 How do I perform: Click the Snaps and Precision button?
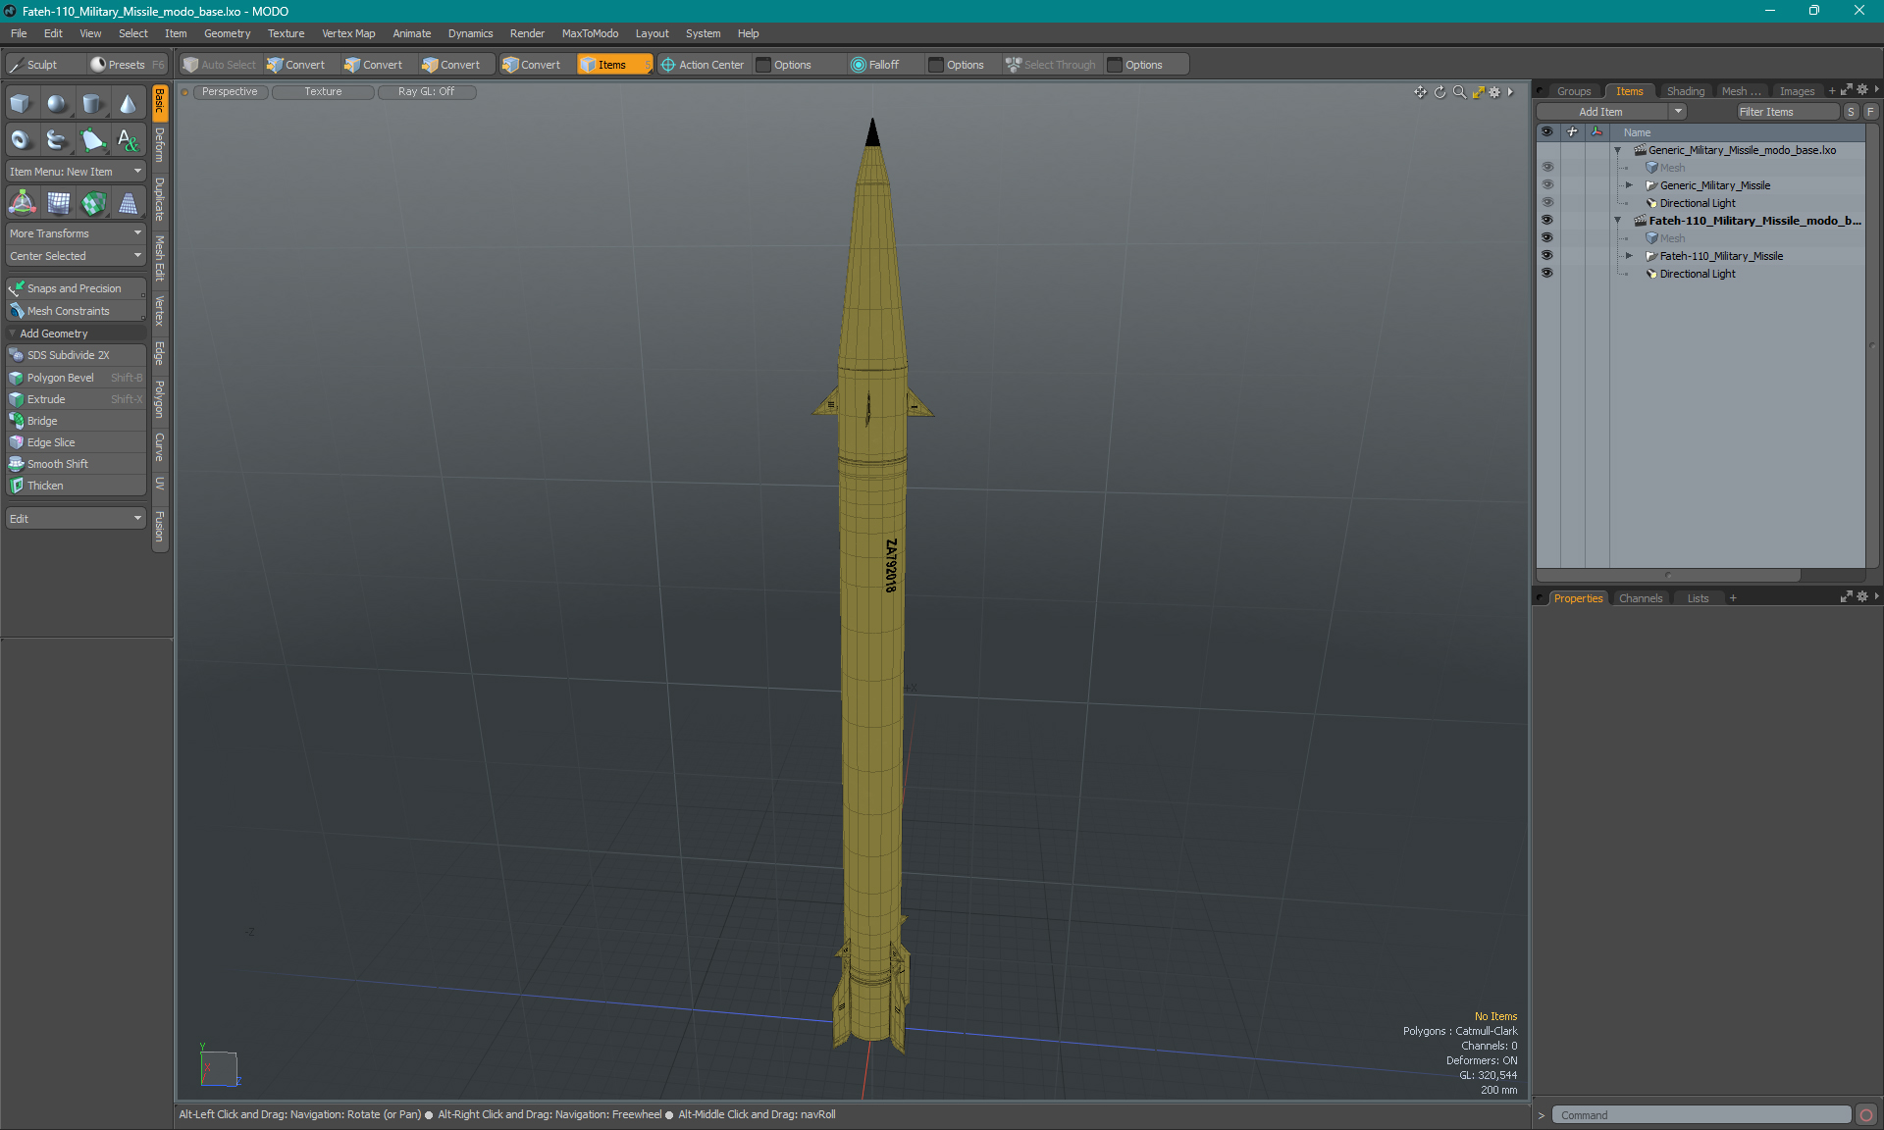click(x=75, y=288)
